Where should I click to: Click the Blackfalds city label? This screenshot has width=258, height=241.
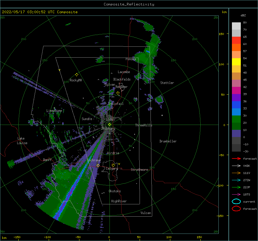pos(122,79)
